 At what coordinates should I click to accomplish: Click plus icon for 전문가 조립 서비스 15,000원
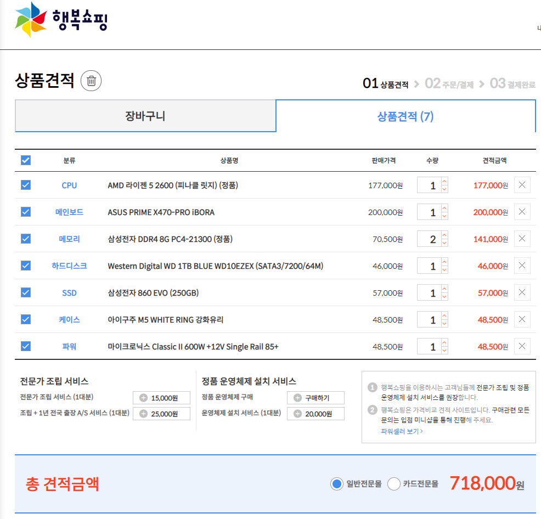click(x=144, y=398)
